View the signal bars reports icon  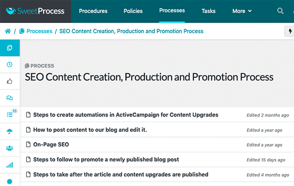(10, 165)
